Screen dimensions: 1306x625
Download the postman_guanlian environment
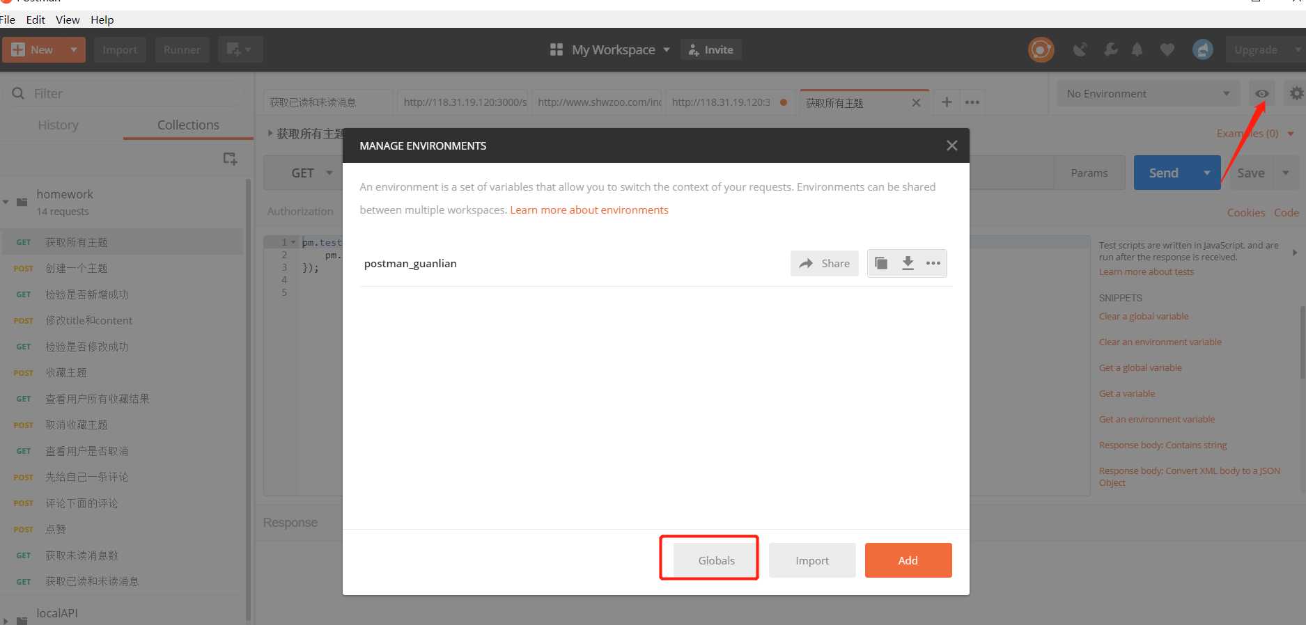coord(908,263)
